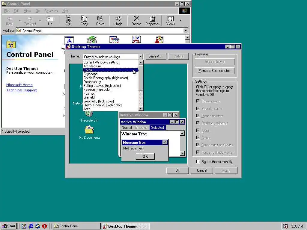Click the My Documents folder icon in preview
The width and height of the screenshot is (307, 230).
click(89, 130)
